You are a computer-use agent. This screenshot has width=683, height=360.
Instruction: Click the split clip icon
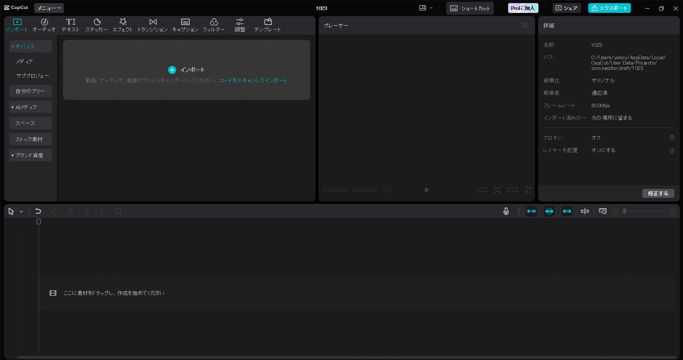pyautogui.click(x=71, y=211)
